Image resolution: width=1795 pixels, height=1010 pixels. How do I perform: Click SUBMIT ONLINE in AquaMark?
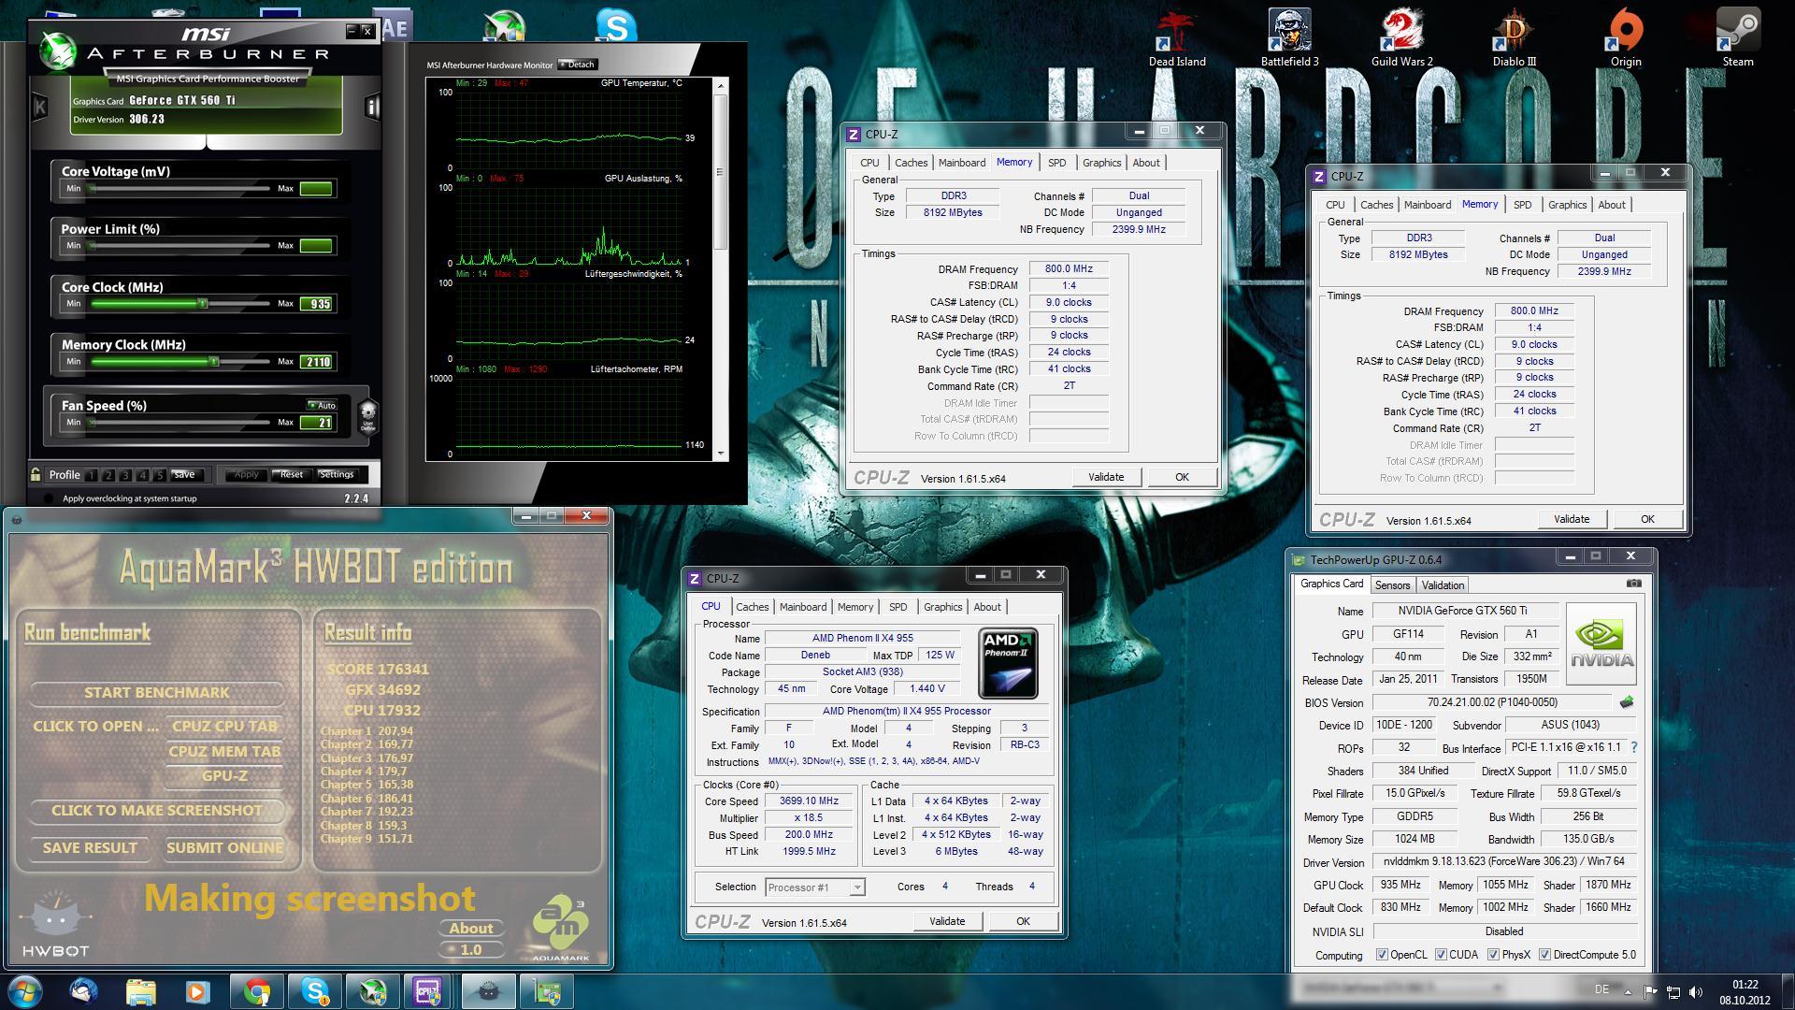(224, 848)
